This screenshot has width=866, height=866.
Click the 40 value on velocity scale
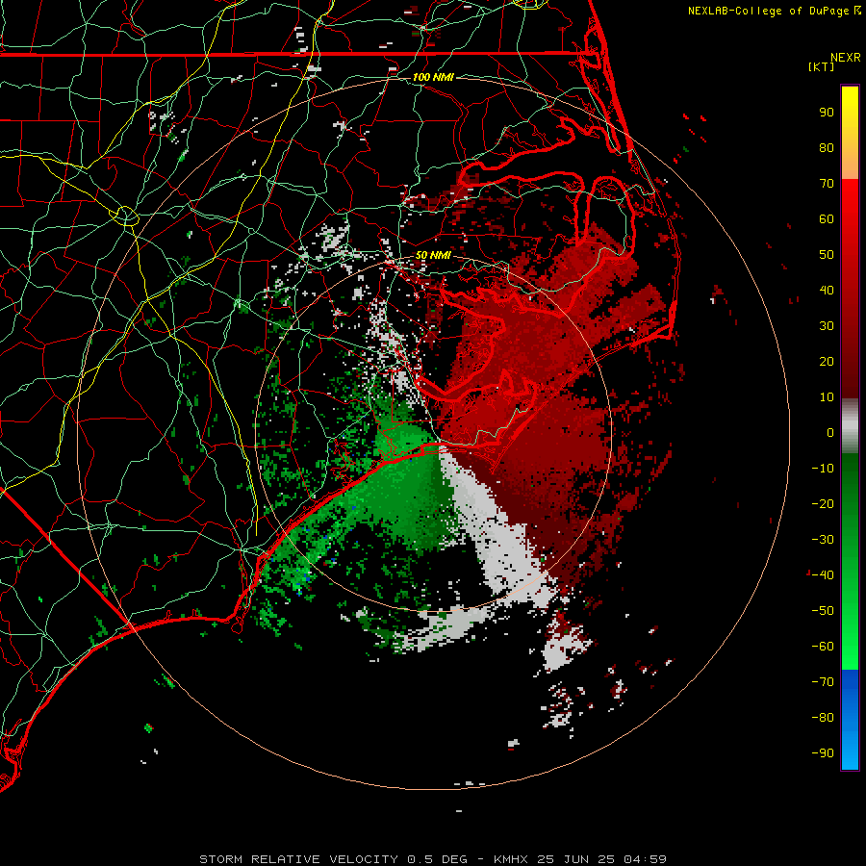point(827,290)
